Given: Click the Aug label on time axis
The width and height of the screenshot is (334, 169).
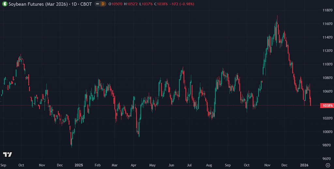Looking at the screenshot, I should point(209,165).
